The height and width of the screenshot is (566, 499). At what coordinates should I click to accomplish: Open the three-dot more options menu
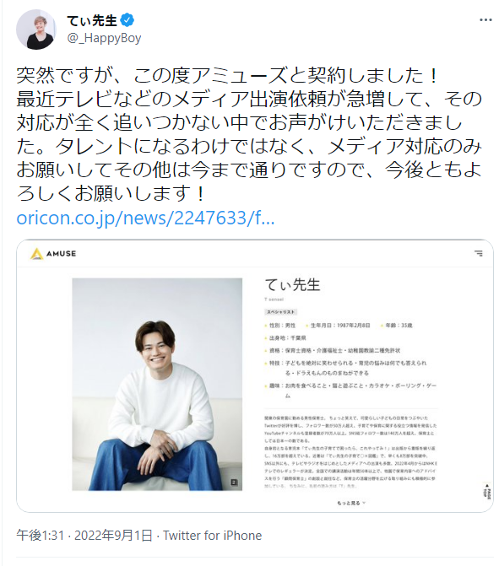click(x=485, y=20)
